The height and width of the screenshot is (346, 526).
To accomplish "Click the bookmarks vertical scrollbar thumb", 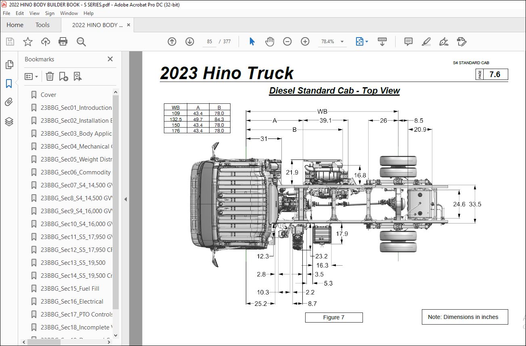I will click(115, 202).
